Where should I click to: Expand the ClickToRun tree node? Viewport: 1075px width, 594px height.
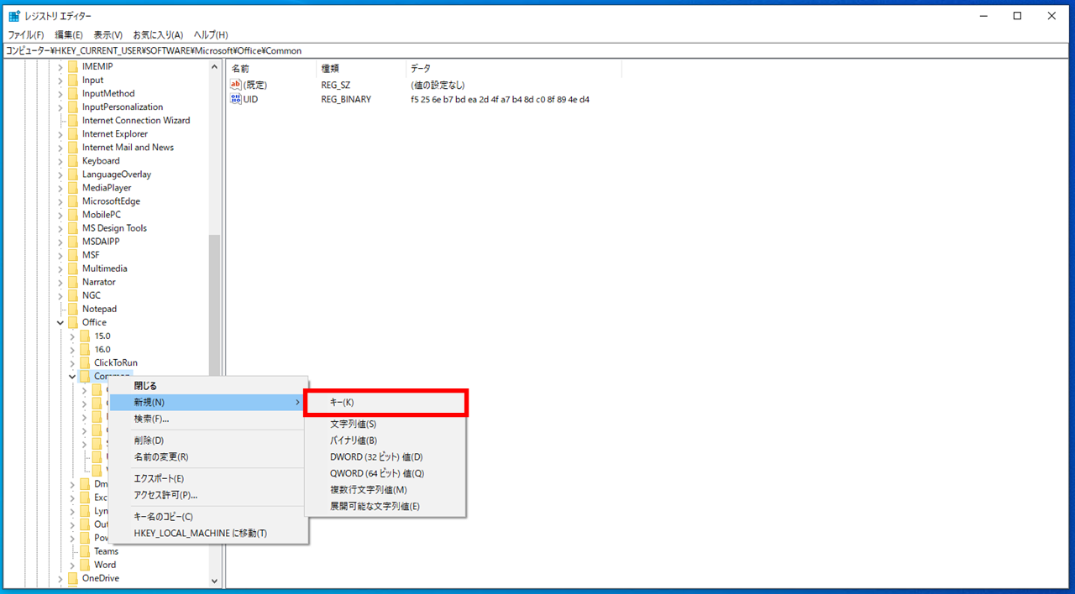72,362
